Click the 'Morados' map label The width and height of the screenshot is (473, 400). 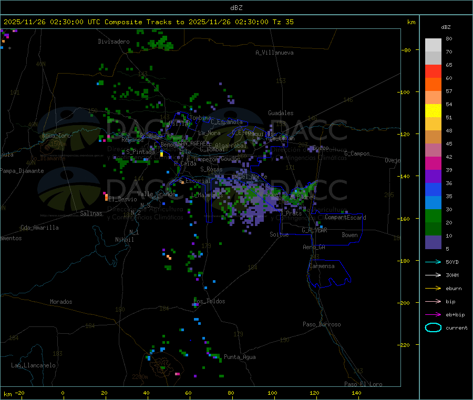[61, 302]
